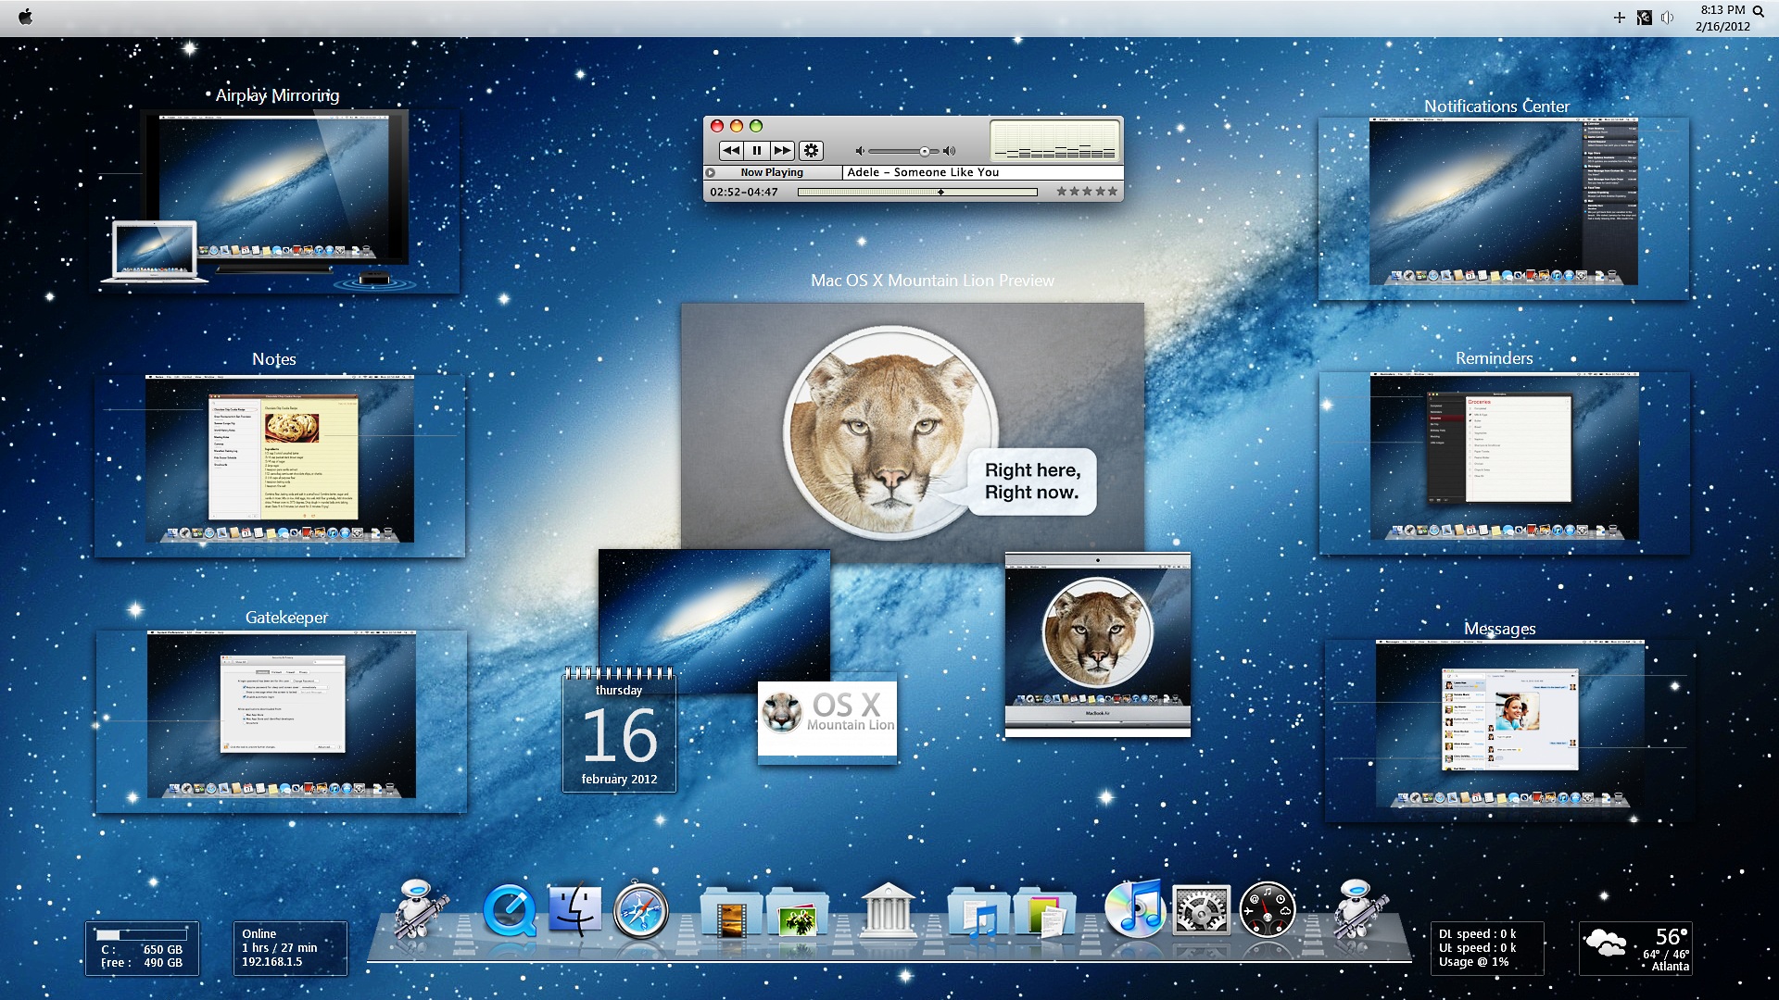Launch Safari from the dock

pos(640,911)
